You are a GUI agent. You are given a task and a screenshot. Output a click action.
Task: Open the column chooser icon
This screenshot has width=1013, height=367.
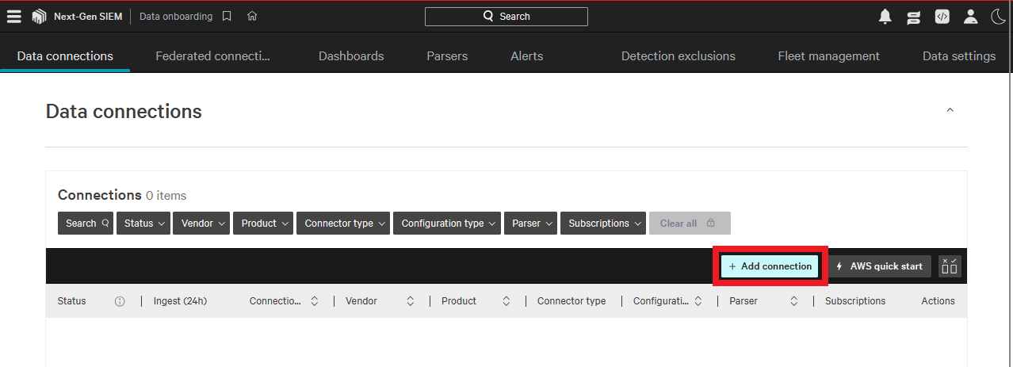coord(949,266)
